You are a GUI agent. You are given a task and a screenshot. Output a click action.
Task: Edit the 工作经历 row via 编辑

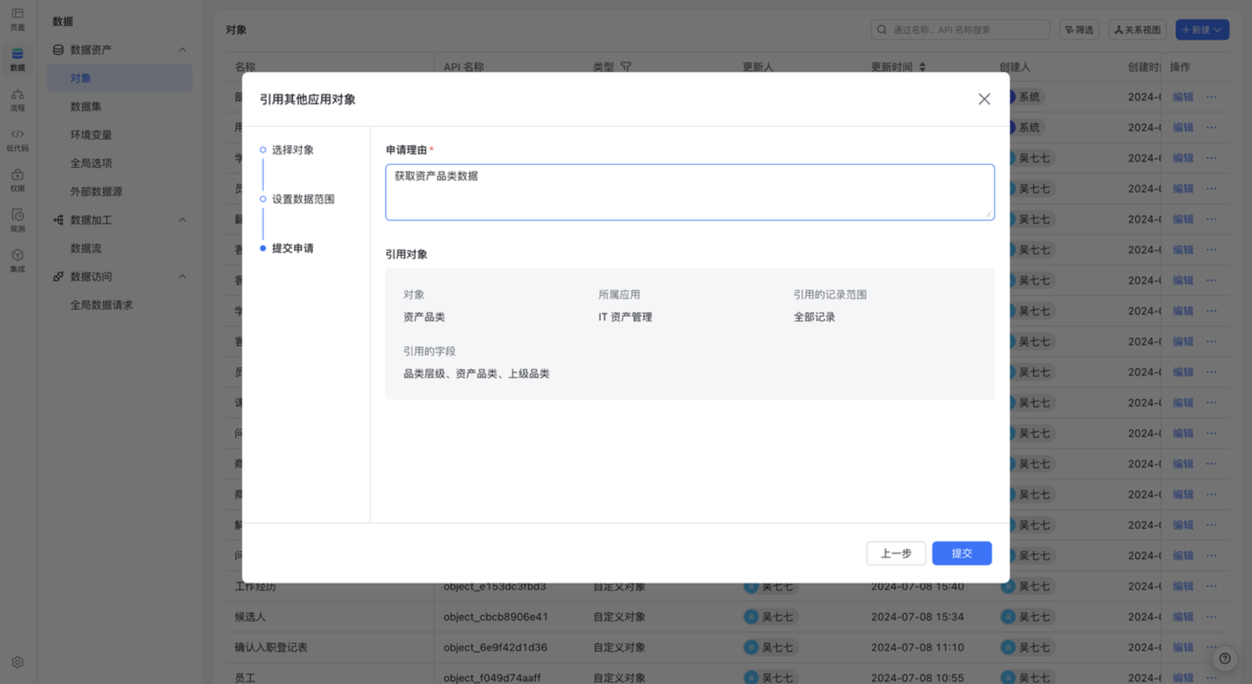[1182, 586]
